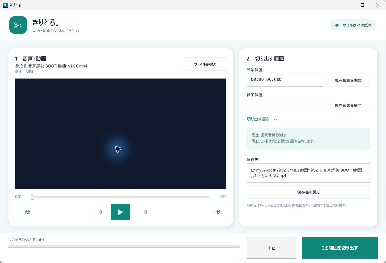Minimize the きりとる。 window
The height and width of the screenshot is (263, 386).
pyautogui.click(x=347, y=5)
